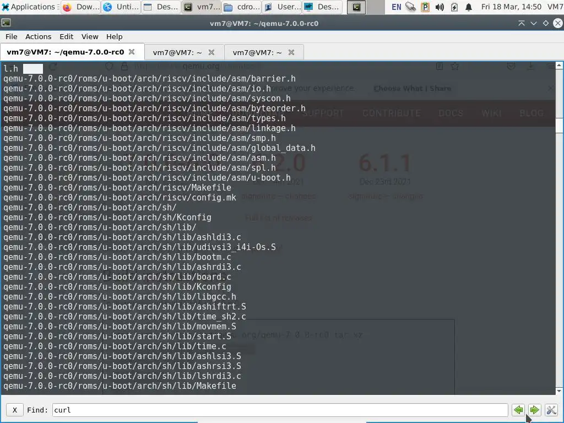Click line ending in lib/movmem.S
The height and width of the screenshot is (423, 564).
(120, 327)
